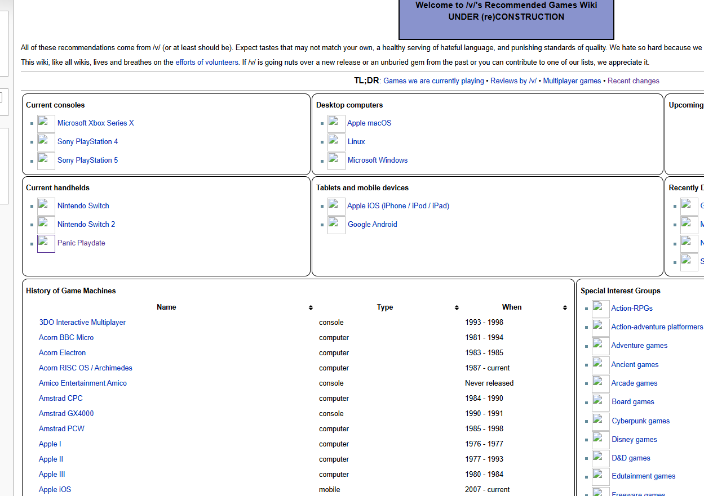Viewport: 704px width, 496px height.
Task: Click the Sony PlayStation 4 icon image
Action: pyautogui.click(x=46, y=142)
